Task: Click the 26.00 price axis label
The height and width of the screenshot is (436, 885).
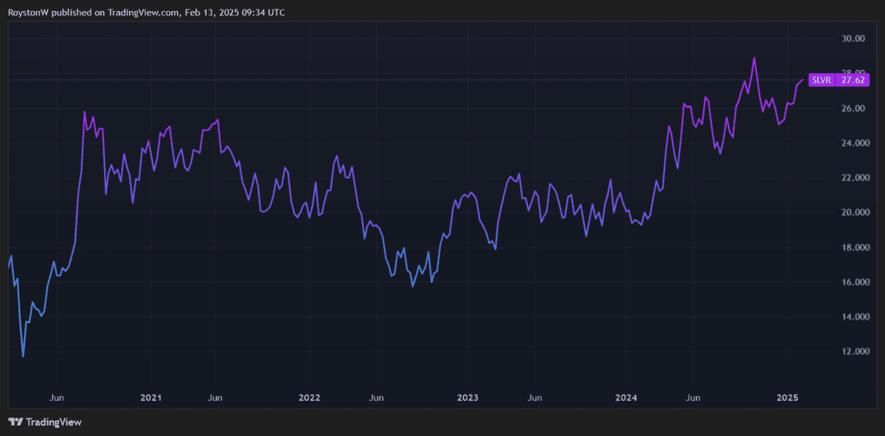Action: tap(853, 108)
